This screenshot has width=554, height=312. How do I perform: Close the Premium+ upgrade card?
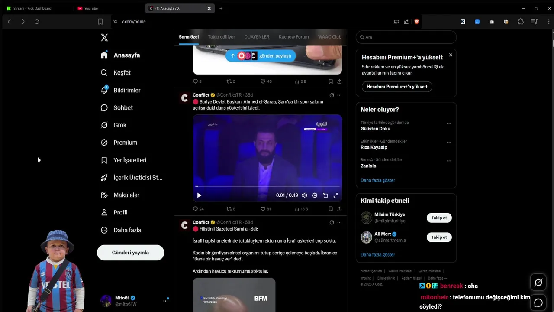tap(451, 55)
